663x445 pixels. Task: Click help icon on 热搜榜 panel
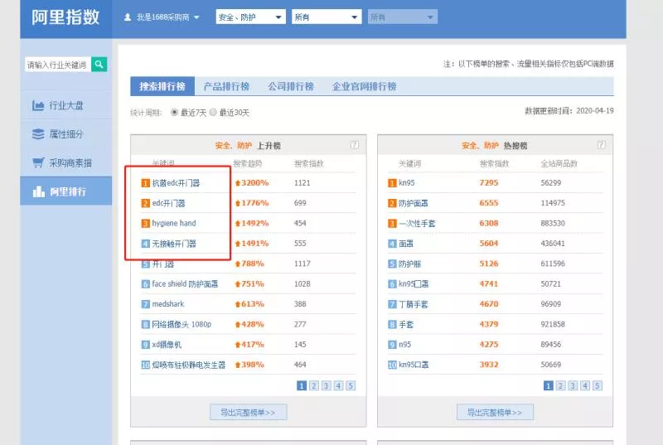[601, 145]
